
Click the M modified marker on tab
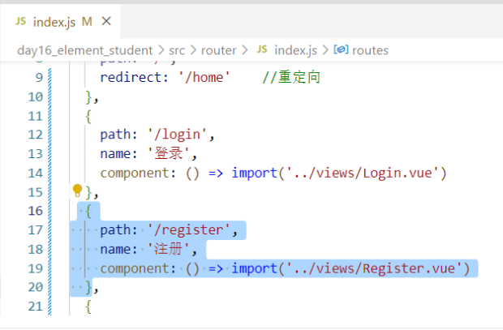point(87,22)
